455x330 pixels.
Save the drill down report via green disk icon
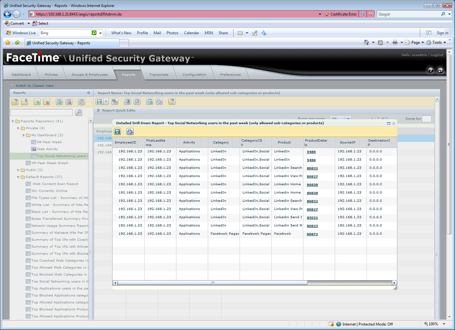(x=118, y=132)
